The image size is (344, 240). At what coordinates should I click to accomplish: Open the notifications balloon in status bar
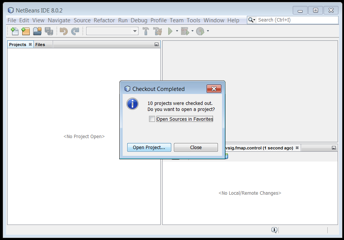(274, 230)
